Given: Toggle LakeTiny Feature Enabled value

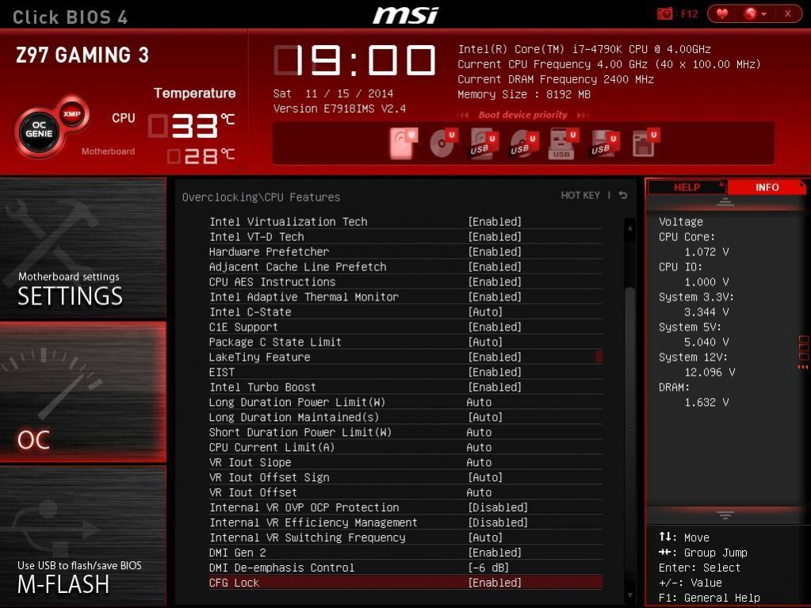Looking at the screenshot, I should [x=495, y=357].
